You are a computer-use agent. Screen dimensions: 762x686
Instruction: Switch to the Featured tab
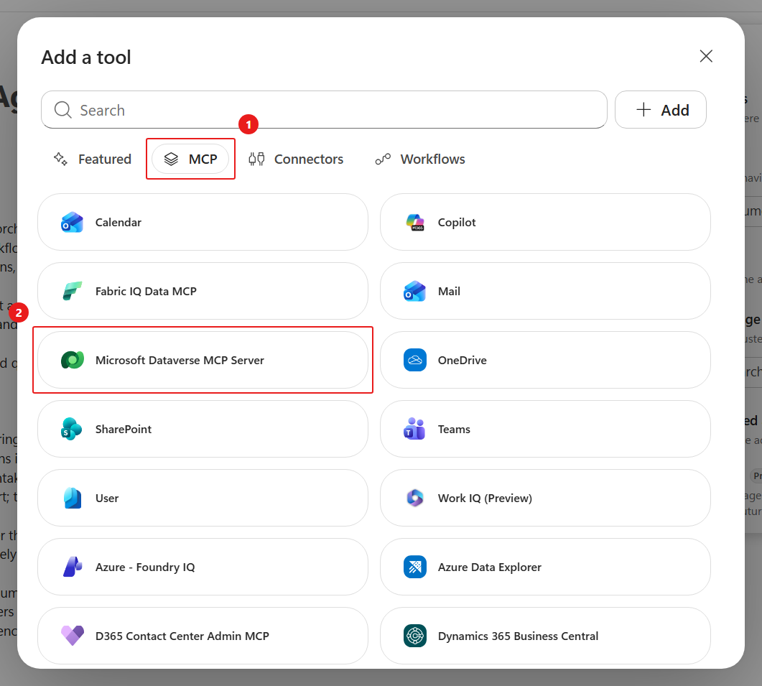[93, 159]
